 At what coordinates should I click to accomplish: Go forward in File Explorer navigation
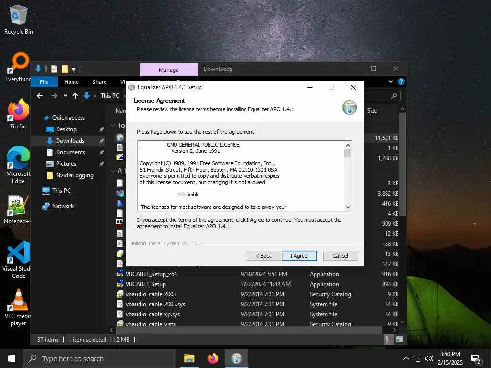[x=54, y=96]
